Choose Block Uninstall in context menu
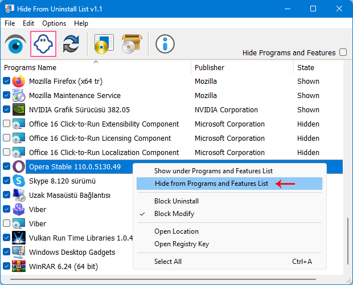This screenshot has width=353, height=285. click(x=176, y=201)
